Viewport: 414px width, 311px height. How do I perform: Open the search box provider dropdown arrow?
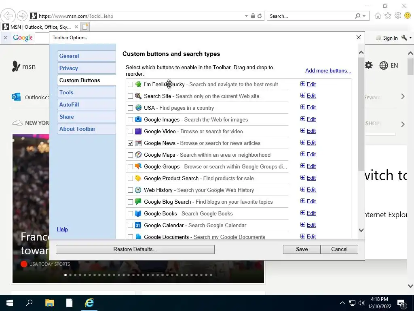(364, 16)
